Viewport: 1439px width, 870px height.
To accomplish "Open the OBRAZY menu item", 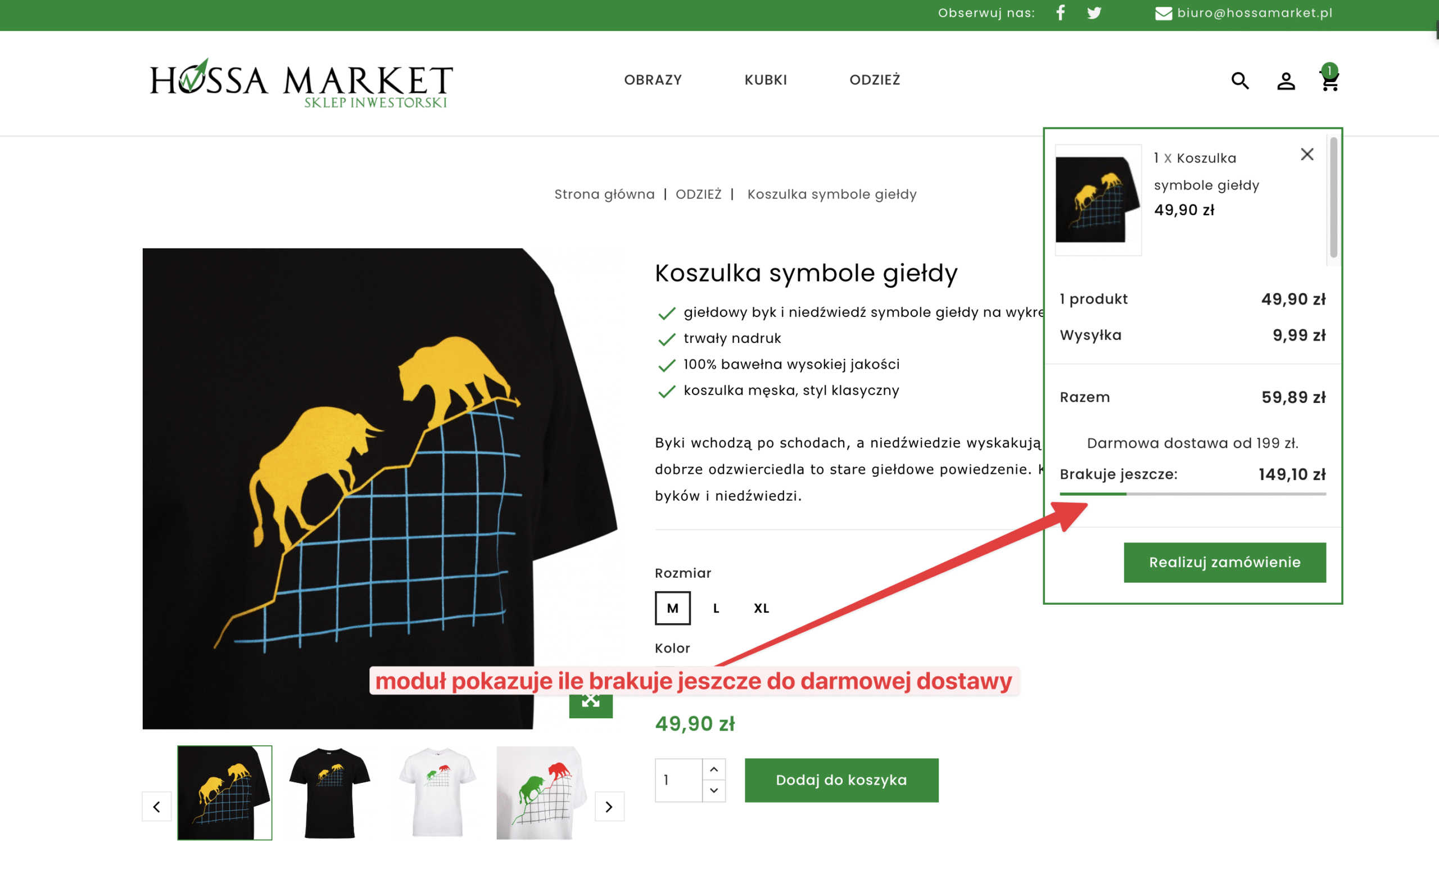I will pyautogui.click(x=653, y=80).
